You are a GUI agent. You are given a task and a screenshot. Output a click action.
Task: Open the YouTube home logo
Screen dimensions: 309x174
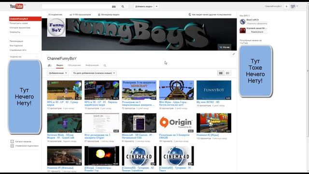point(16,6)
